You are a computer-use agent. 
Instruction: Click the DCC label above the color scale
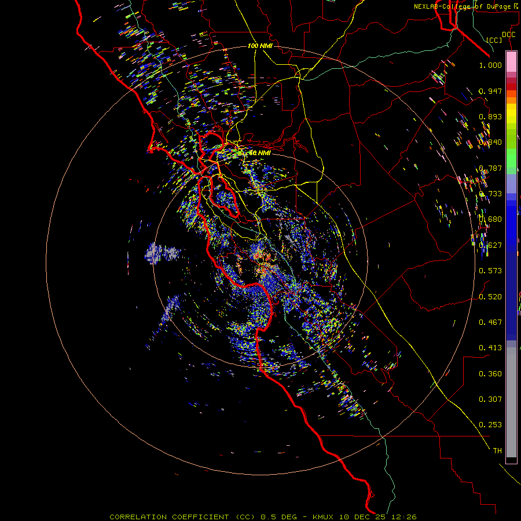[508, 35]
